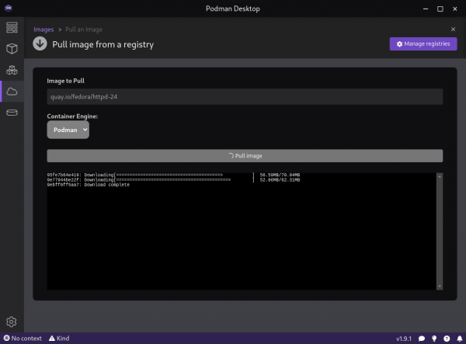Click version v1.9.1 in status bar
Image resolution: width=466 pixels, height=344 pixels.
[x=404, y=339]
